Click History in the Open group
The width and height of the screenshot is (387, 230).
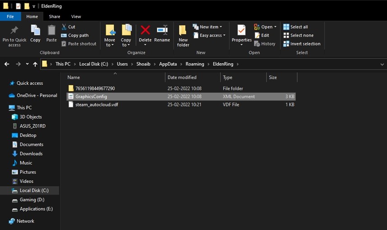click(265, 44)
